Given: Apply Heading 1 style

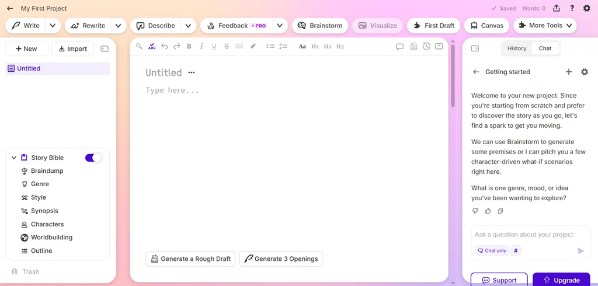Looking at the screenshot, I should click(315, 47).
